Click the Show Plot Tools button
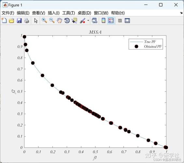 pyautogui.click(x=127, y=21)
